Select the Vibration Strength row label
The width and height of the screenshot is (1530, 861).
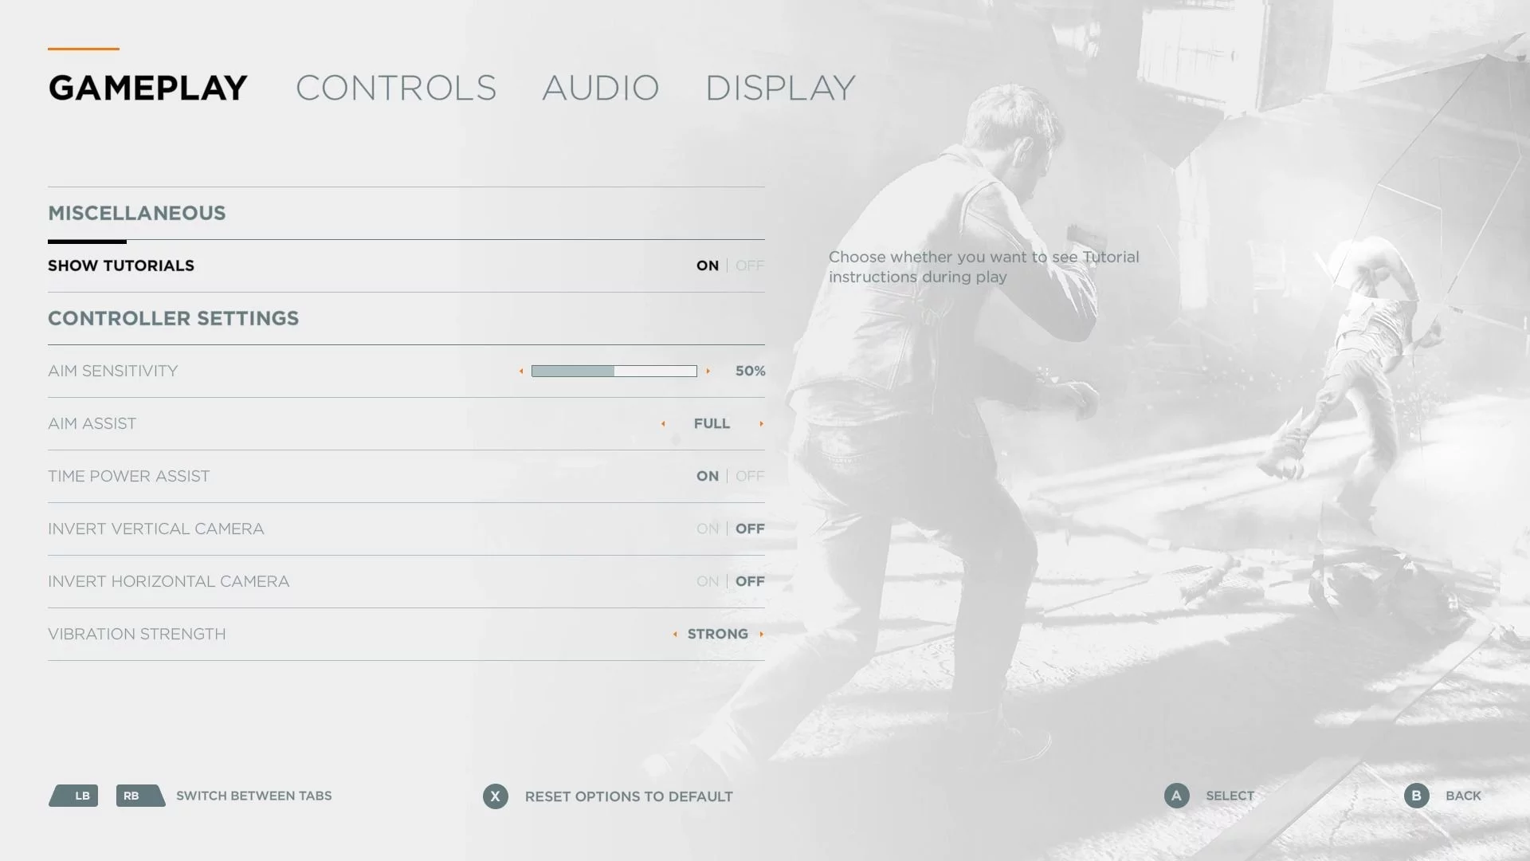(137, 634)
